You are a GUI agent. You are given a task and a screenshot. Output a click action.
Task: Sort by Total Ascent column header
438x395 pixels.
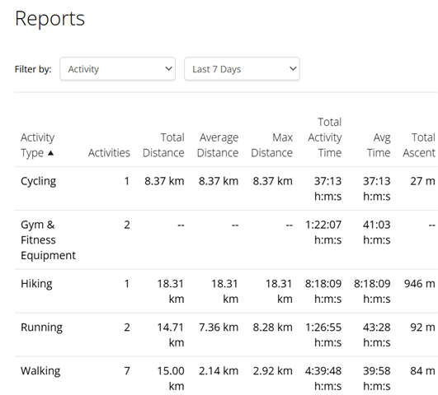click(x=419, y=145)
